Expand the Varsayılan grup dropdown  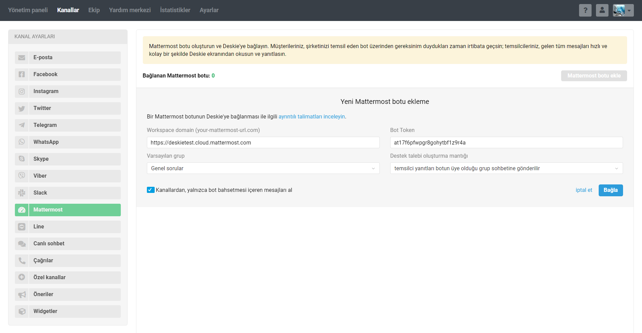pyautogui.click(x=263, y=168)
